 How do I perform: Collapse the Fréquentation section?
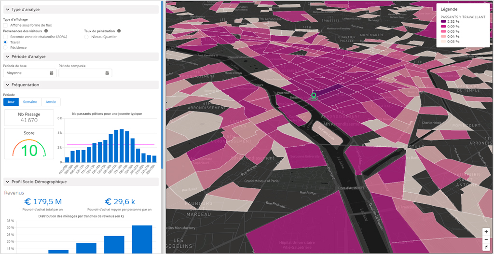tap(81, 85)
